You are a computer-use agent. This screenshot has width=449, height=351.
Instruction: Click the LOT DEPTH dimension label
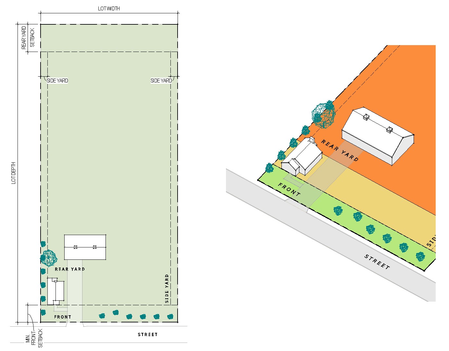click(x=14, y=173)
